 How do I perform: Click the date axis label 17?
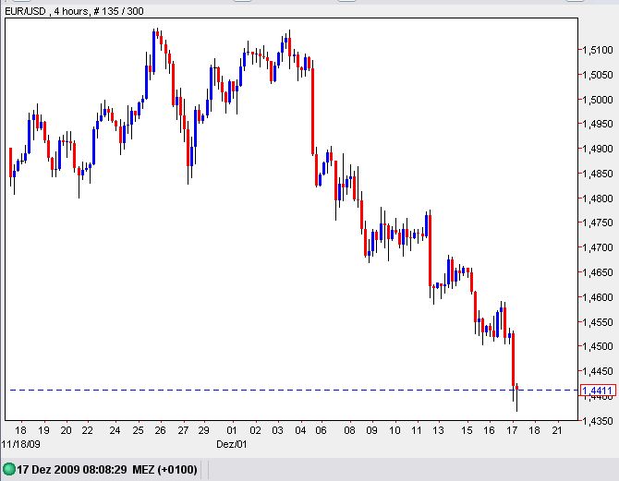tap(512, 430)
